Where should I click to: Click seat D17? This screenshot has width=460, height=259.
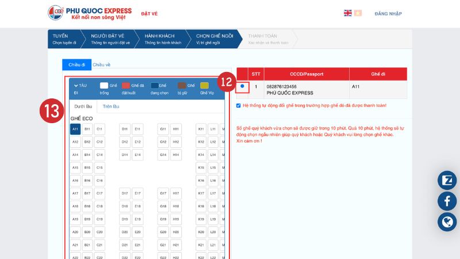[125, 193]
